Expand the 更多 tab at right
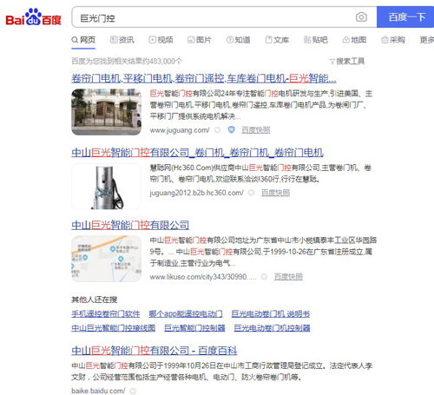434x395 pixels. (x=427, y=40)
